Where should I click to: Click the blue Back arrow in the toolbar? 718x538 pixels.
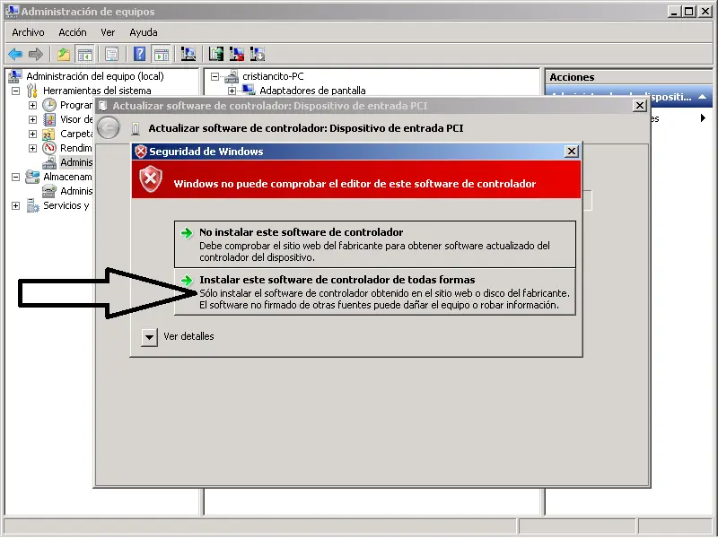pyautogui.click(x=15, y=55)
